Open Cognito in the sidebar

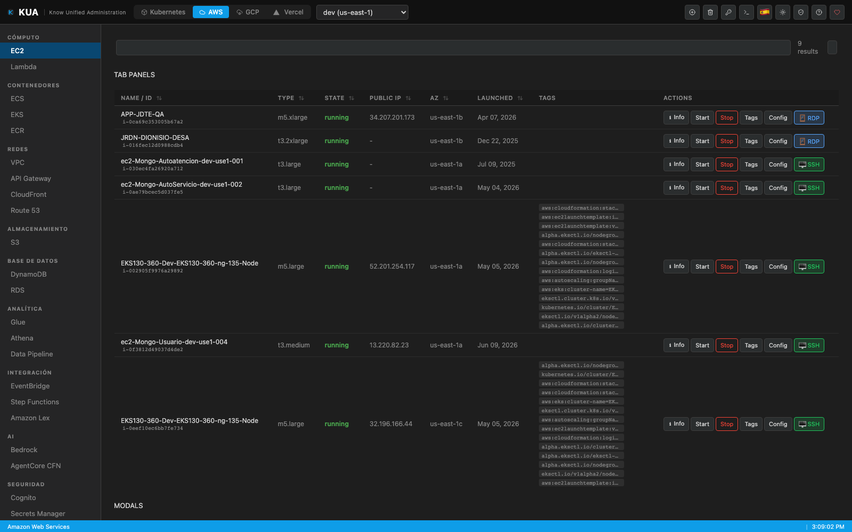(50, 497)
